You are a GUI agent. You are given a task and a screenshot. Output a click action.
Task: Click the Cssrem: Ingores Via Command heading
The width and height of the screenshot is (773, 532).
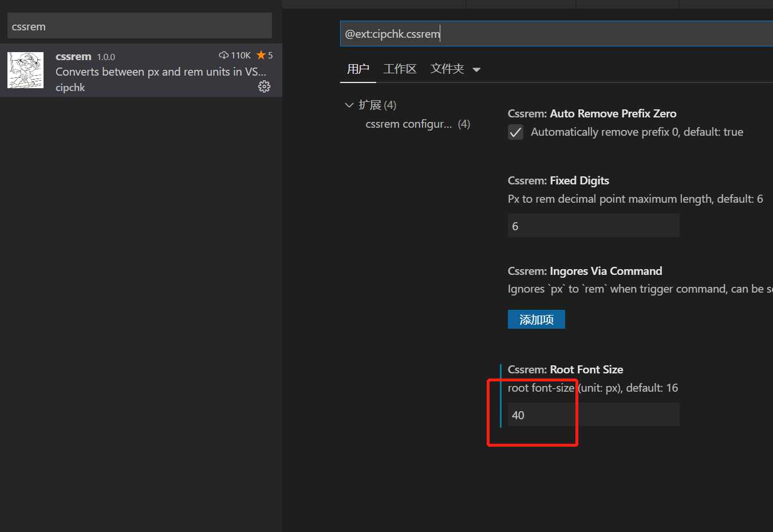(x=585, y=271)
